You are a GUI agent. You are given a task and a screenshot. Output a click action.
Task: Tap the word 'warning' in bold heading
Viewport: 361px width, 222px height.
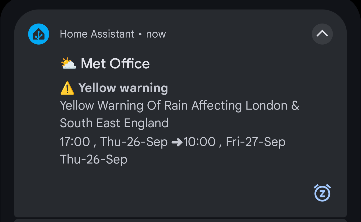tap(144, 88)
